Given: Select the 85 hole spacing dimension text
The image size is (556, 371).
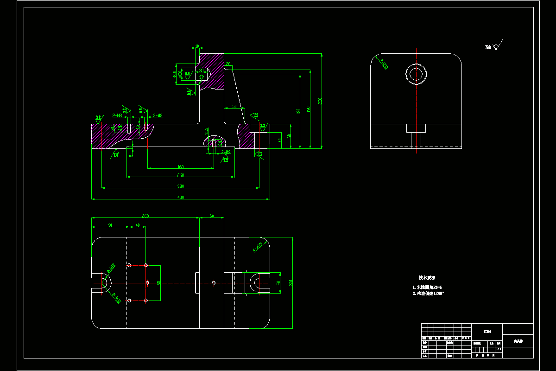Looking at the screenshot, I should coord(159,282).
